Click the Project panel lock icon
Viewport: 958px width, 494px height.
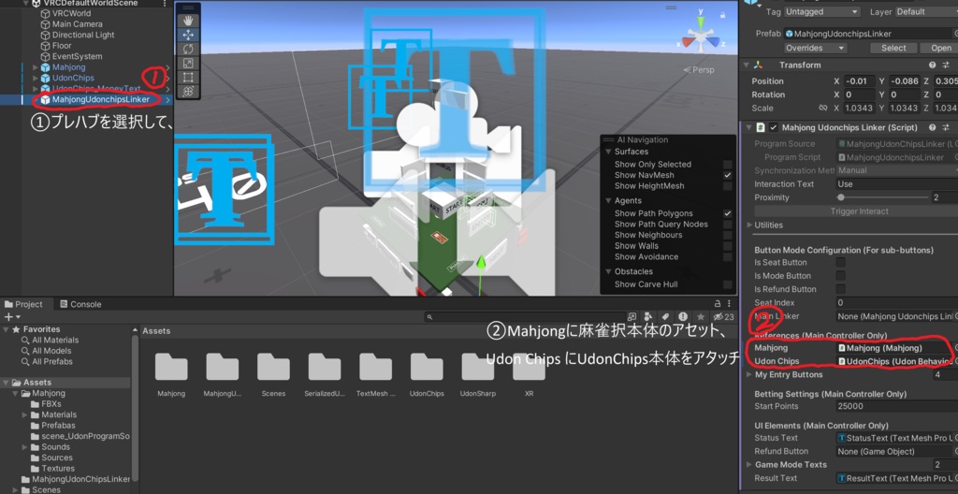pyautogui.click(x=718, y=304)
